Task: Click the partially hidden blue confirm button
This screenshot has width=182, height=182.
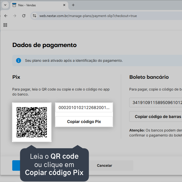Action: [16, 165]
